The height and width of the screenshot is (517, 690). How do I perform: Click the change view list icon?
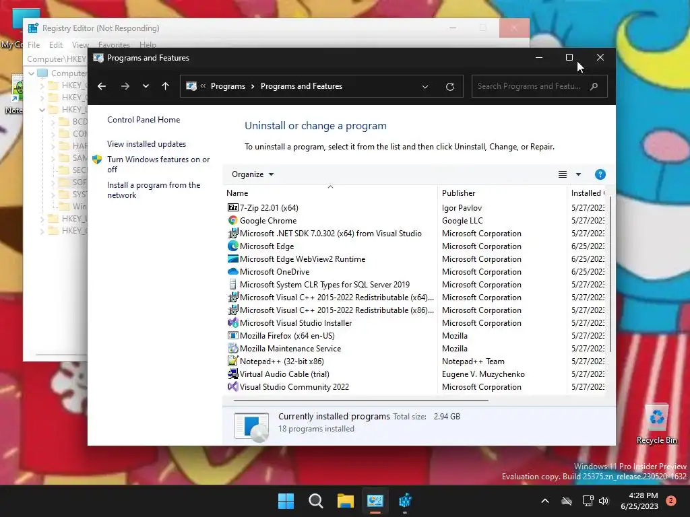(x=563, y=174)
